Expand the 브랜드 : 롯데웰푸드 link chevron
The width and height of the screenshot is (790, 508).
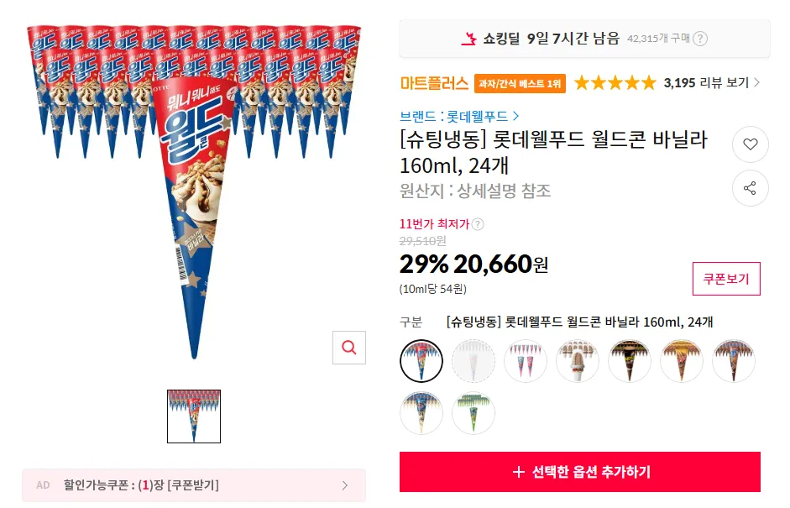(x=515, y=117)
